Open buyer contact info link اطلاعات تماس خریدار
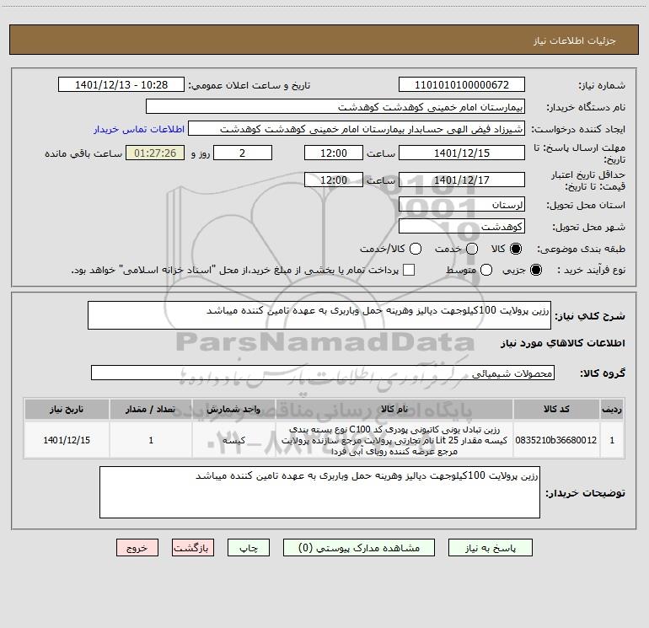Viewport: 649px width, 628px height. tap(139, 129)
